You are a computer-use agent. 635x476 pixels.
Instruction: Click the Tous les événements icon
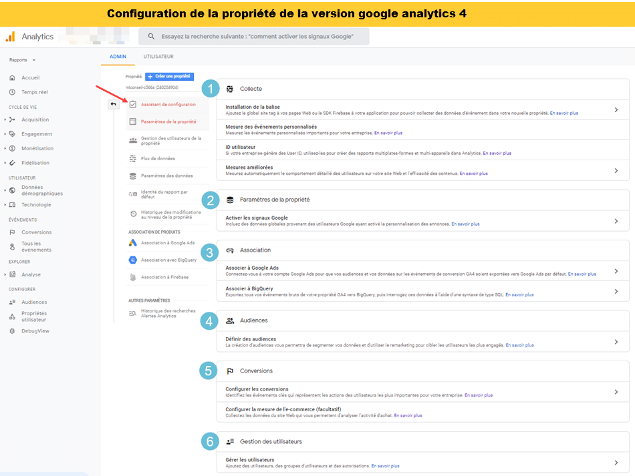click(x=12, y=247)
